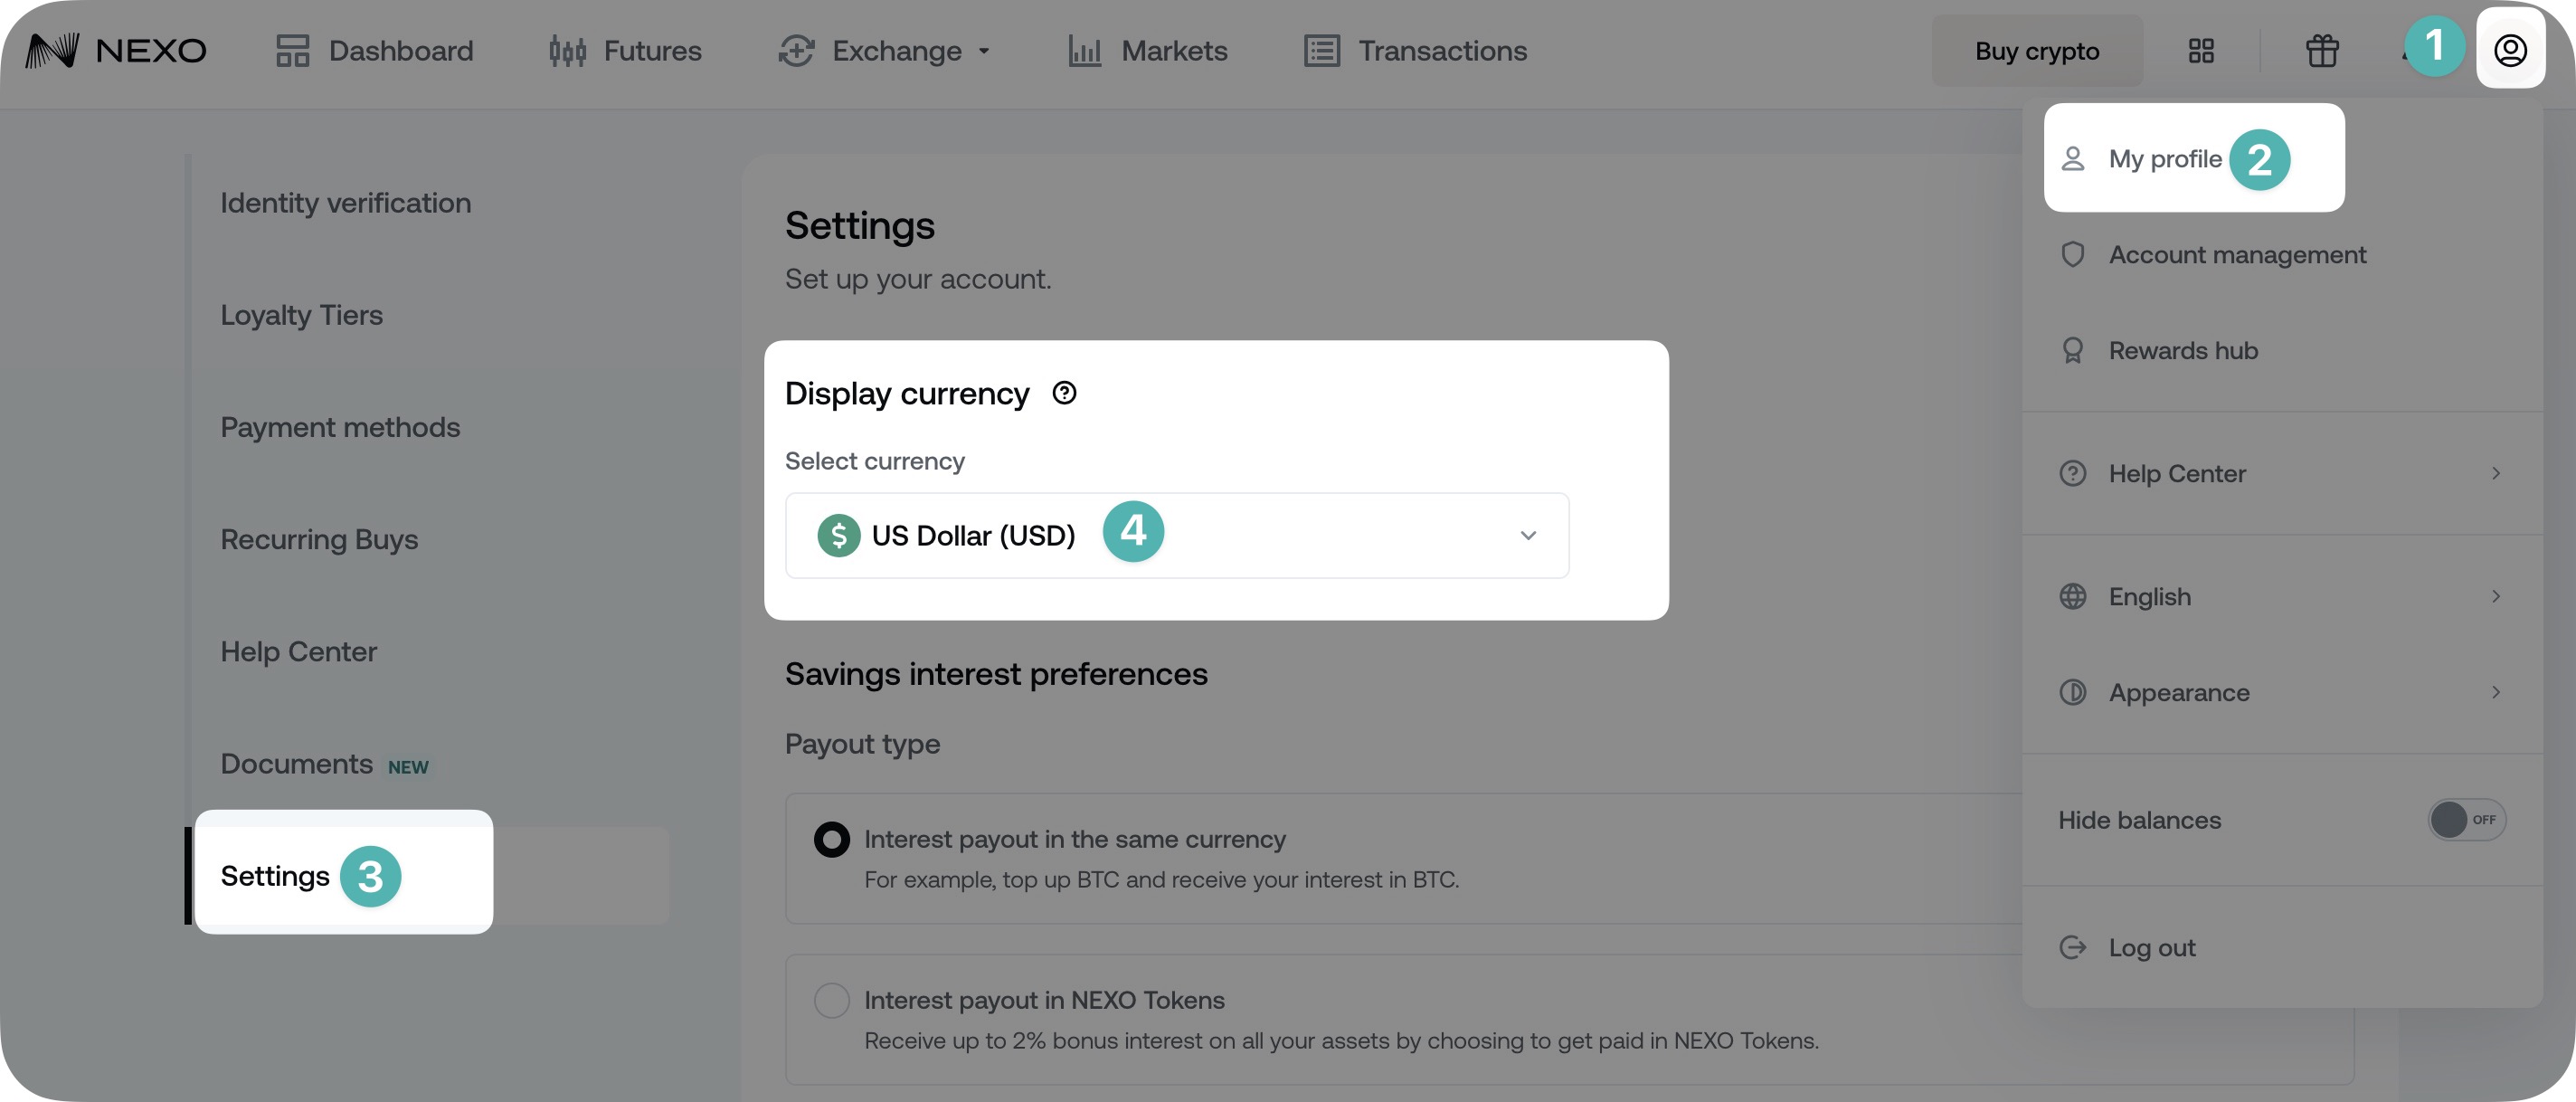Open the profile account icon
Image resolution: width=2576 pixels, height=1102 pixels.
pos(2510,51)
